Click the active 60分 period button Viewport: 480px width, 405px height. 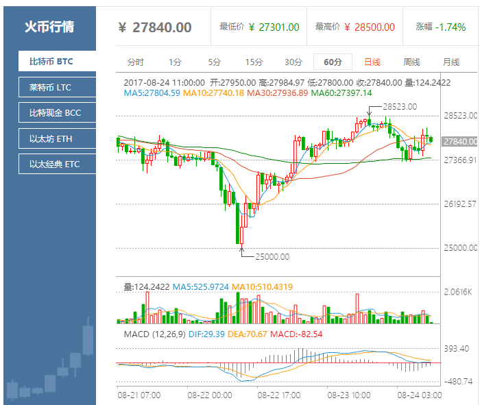tap(333, 62)
